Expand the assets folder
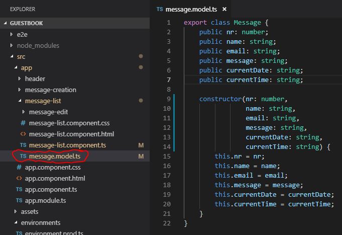 click(16, 212)
